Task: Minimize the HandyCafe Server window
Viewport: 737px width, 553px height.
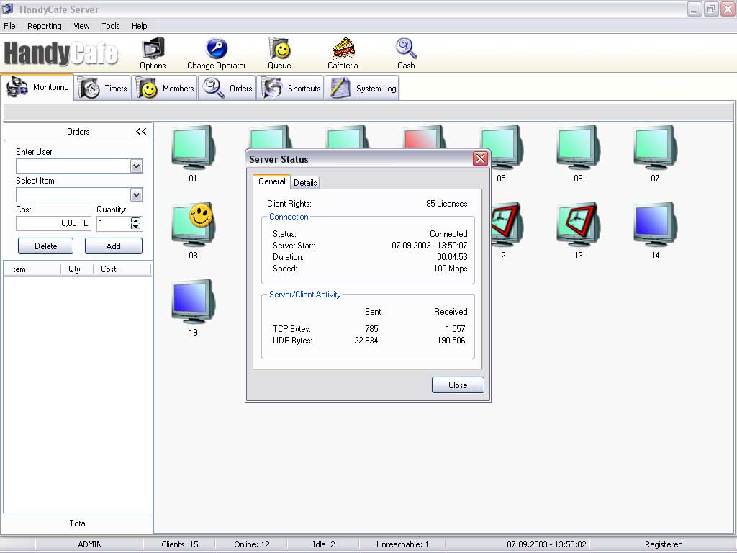Action: click(695, 9)
